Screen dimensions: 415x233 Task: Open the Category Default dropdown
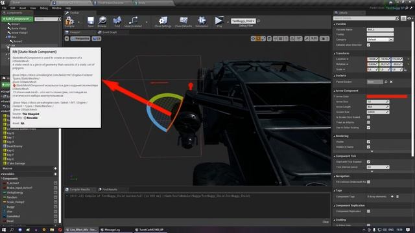(380, 39)
